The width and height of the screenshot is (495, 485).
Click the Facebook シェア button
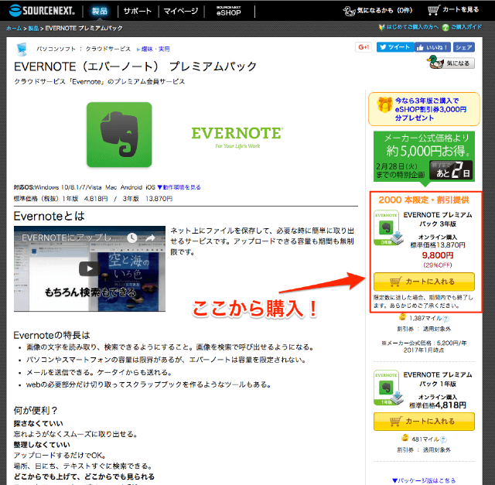tap(464, 47)
